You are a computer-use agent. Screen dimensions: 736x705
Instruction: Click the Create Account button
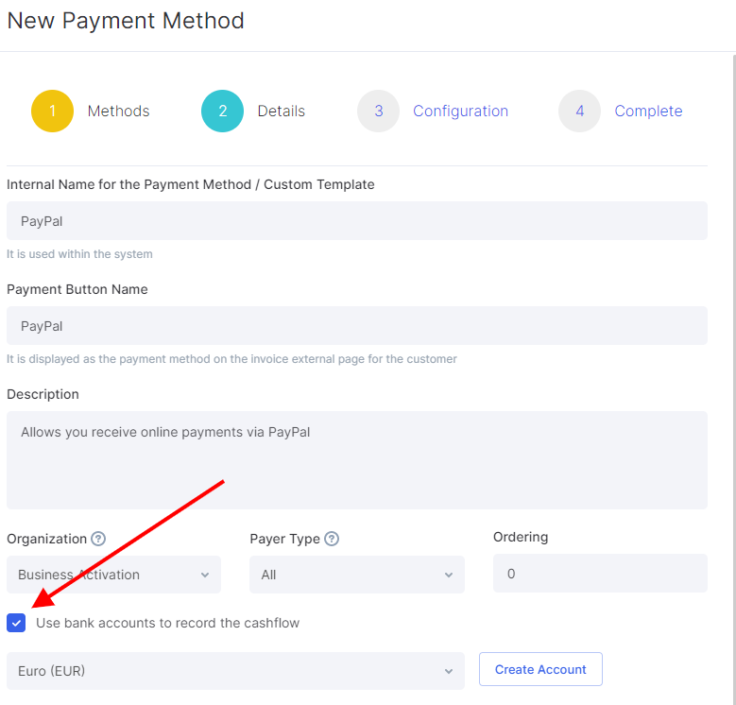[540, 669]
